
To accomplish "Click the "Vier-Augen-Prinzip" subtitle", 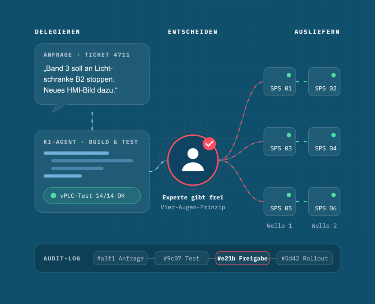I will tap(193, 207).
